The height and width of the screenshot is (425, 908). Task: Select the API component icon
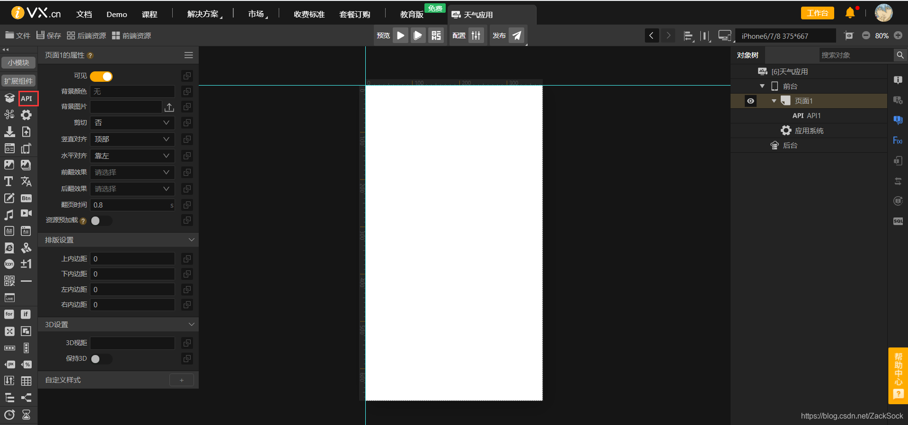click(x=26, y=98)
